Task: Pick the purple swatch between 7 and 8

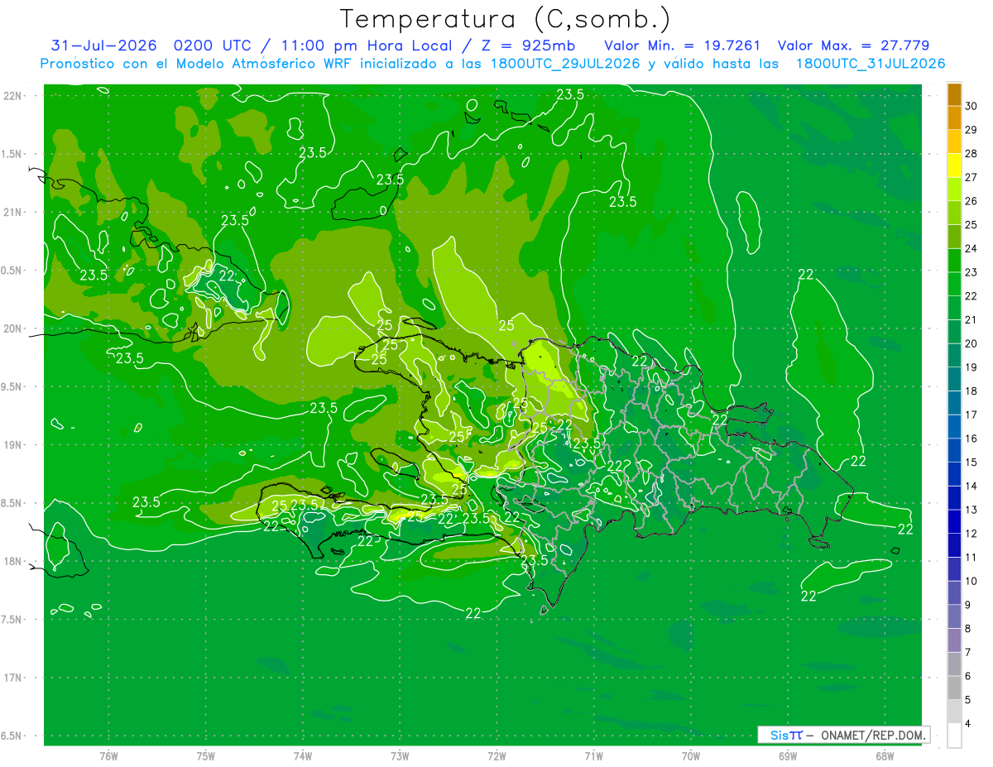Action: coord(954,640)
